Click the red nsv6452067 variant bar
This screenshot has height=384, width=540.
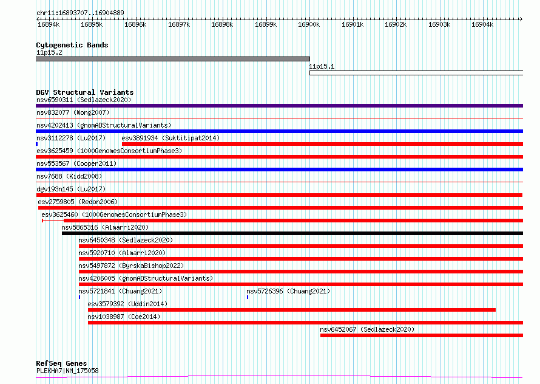pyautogui.click(x=422, y=335)
